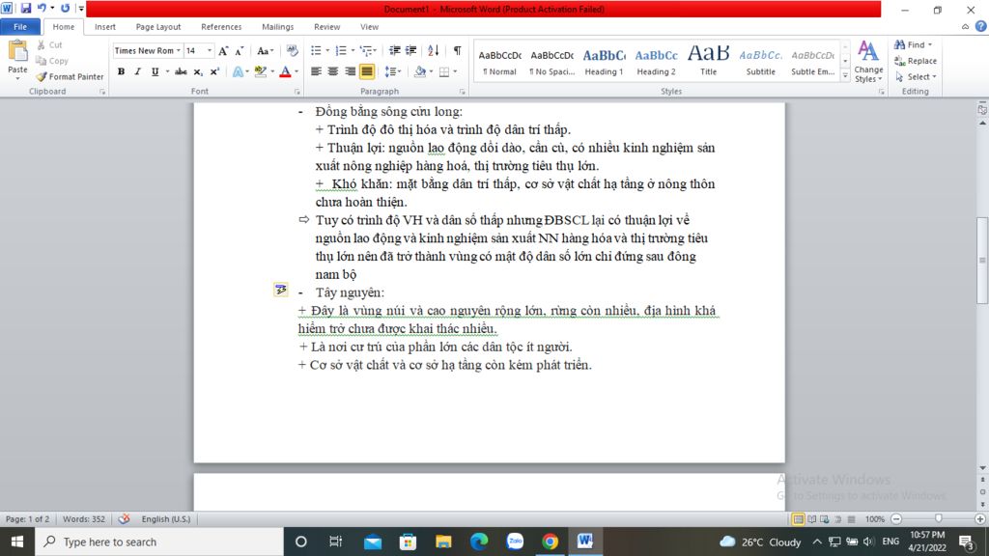This screenshot has height=556, width=989.
Task: Clear formatting with eraser icon
Action: 292,50
